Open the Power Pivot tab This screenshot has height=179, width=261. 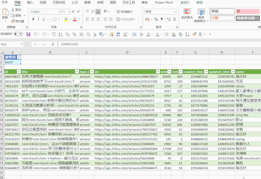[x=164, y=2]
